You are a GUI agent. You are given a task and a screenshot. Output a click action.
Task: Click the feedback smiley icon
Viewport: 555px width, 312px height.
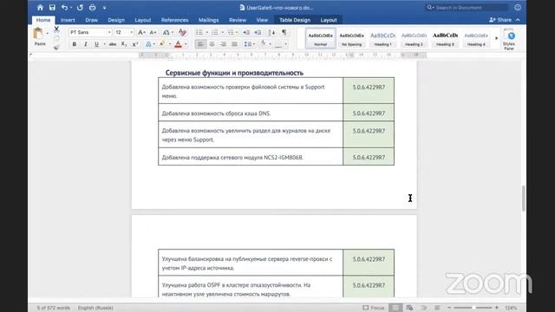[518, 8]
